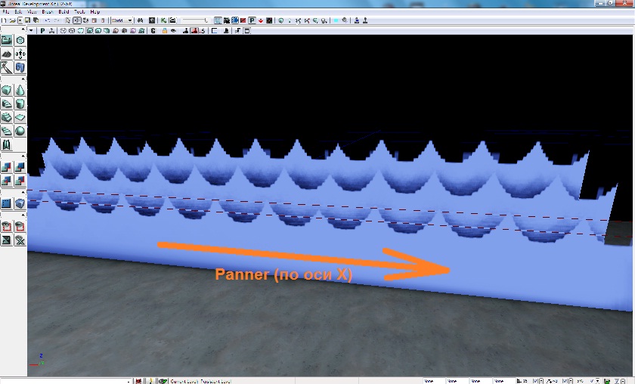Screen dimensions: 635x384
Task: Open the View menu
Action: 32,12
